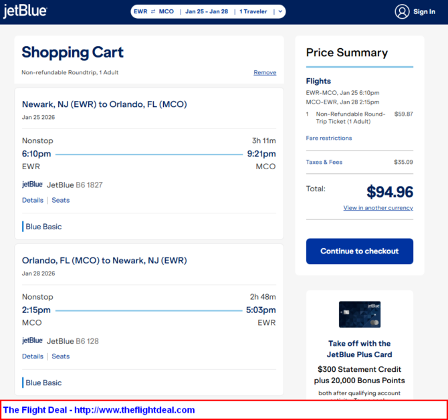Open Fare restrictions link
448x420 pixels.
328,138
